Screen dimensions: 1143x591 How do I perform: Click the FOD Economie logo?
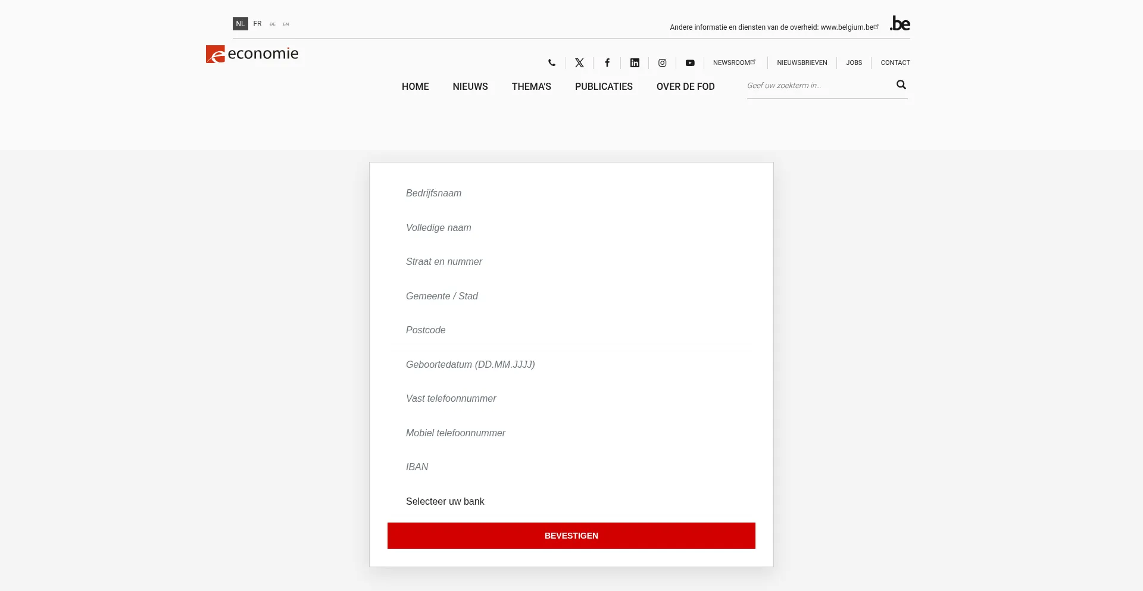[x=252, y=54]
